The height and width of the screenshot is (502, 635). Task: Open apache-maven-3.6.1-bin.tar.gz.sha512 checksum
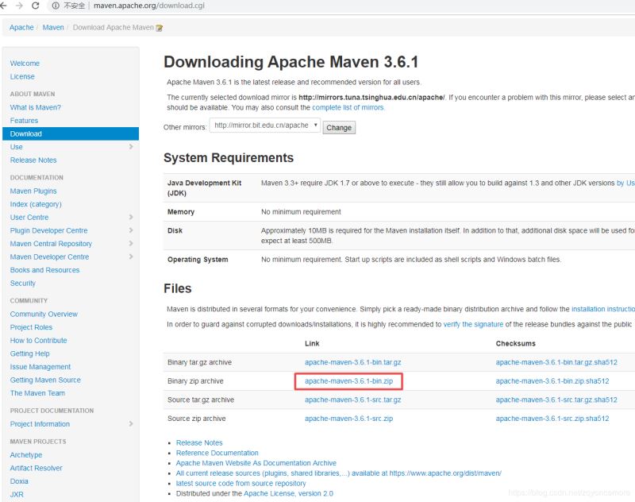coord(556,362)
